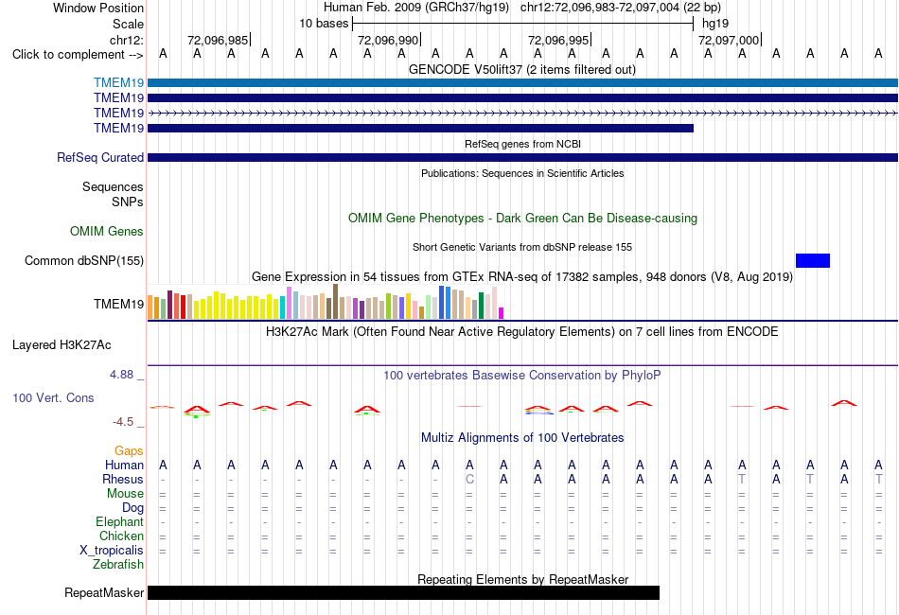Click the Scale label in left margin
The width and height of the screenshot is (899, 615).
(128, 24)
